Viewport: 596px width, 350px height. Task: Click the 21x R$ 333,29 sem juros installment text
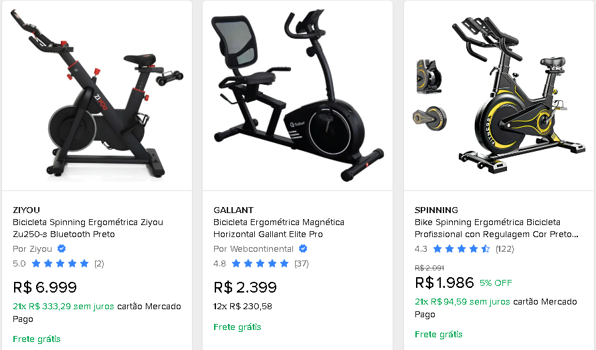[x=64, y=307]
